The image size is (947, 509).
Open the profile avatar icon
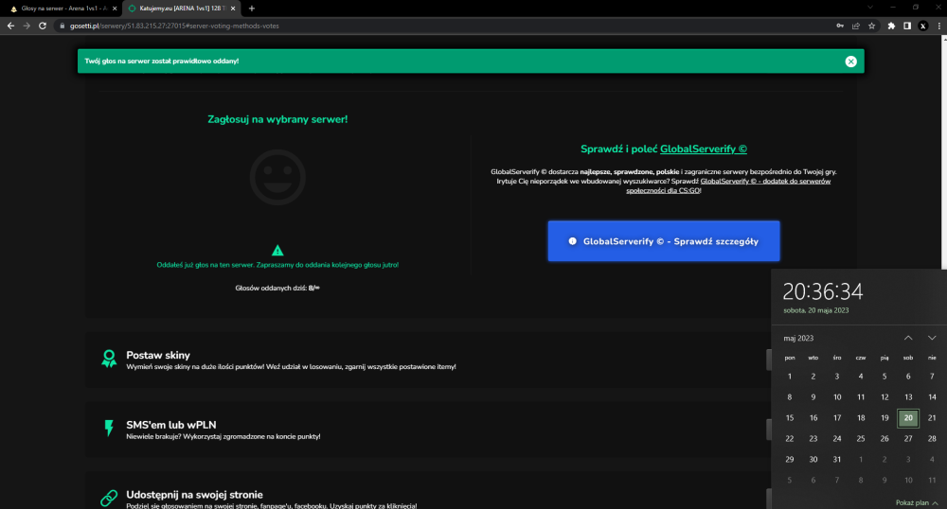tap(922, 26)
